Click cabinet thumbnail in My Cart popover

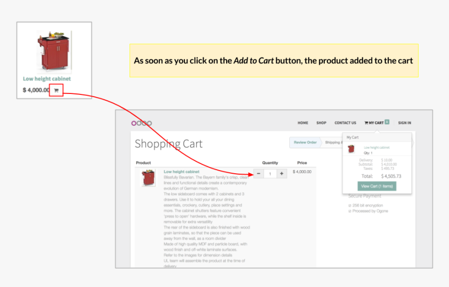(x=351, y=149)
